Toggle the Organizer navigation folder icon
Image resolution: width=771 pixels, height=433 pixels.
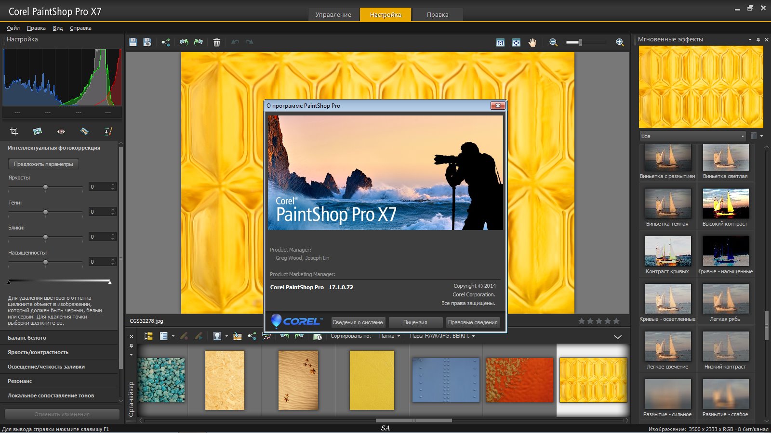point(148,336)
